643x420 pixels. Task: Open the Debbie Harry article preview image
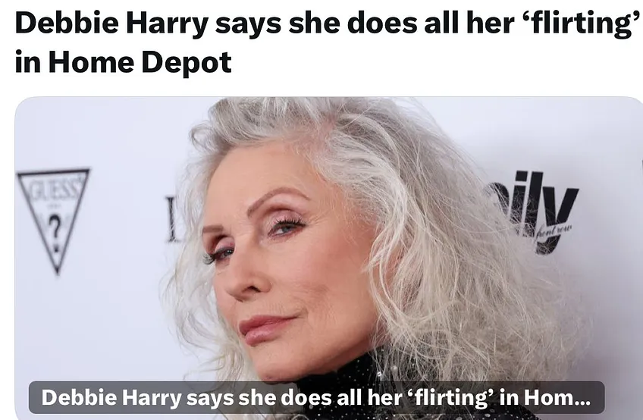[329, 259]
